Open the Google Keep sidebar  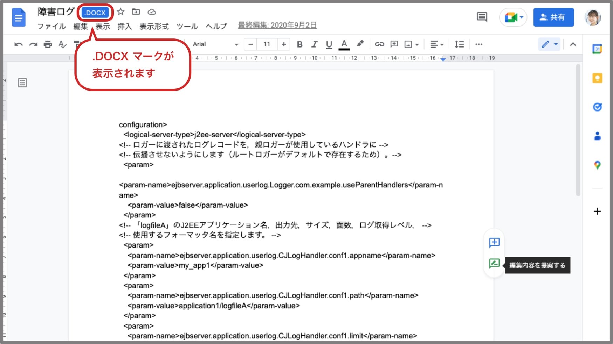[x=597, y=78]
